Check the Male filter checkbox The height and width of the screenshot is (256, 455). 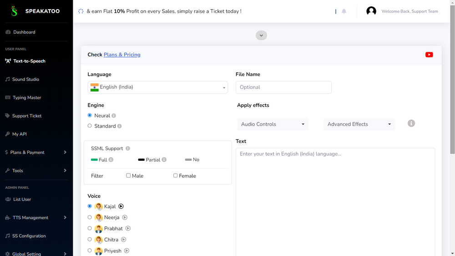tap(128, 175)
